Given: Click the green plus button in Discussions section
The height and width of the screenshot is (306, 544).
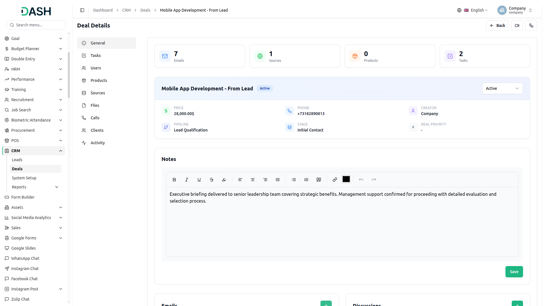Looking at the screenshot, I should [x=517, y=304].
